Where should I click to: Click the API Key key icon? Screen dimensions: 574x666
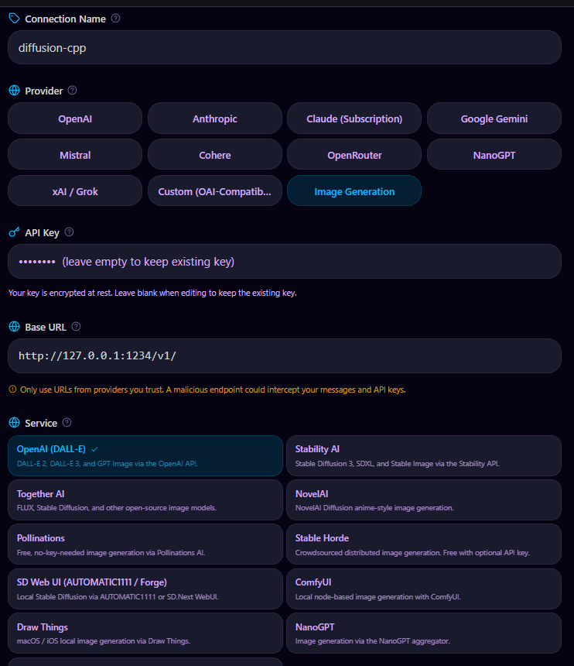click(x=14, y=232)
